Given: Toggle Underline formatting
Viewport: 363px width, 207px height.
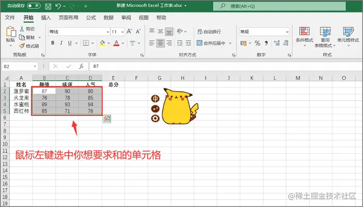Looking at the screenshot, I should [69, 43].
